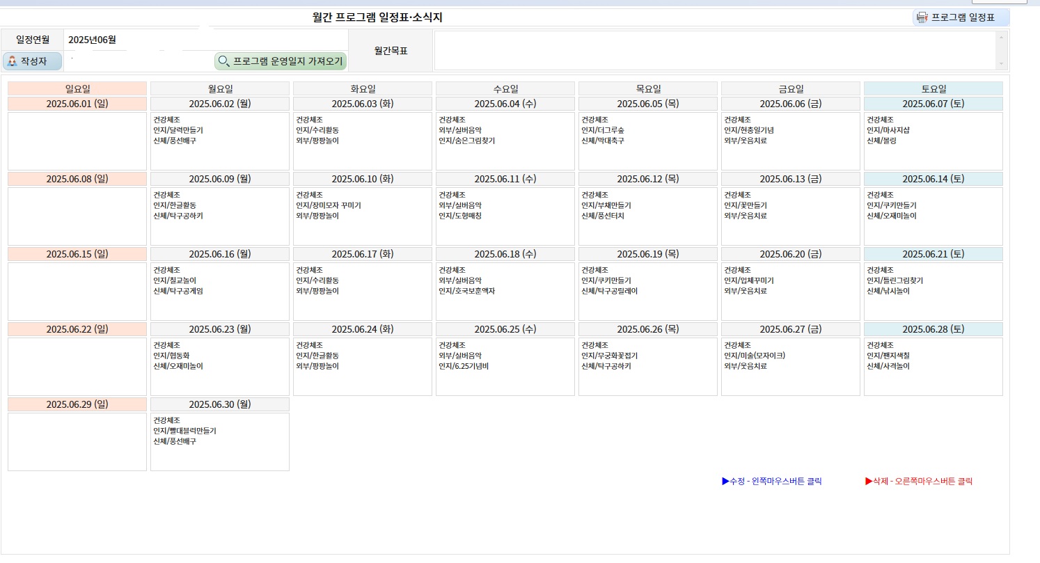Click the 인지/무궁화꽃접기 entry
The width and height of the screenshot is (1040, 563).
[609, 356]
